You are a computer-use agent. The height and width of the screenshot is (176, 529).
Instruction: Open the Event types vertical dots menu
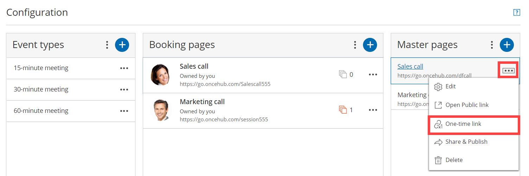(x=107, y=45)
